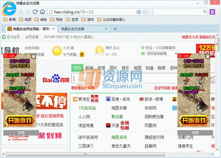221x158 pixels.
Task: Click the Weibo icon beside 新浪·微博
Action: 141,99
